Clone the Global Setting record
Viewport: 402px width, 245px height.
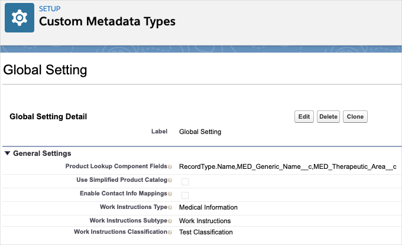[x=355, y=117]
